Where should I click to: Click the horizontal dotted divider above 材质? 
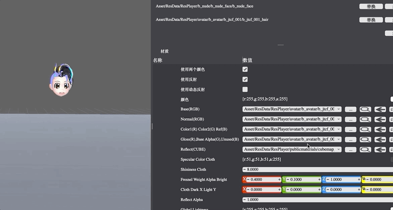[280, 45]
